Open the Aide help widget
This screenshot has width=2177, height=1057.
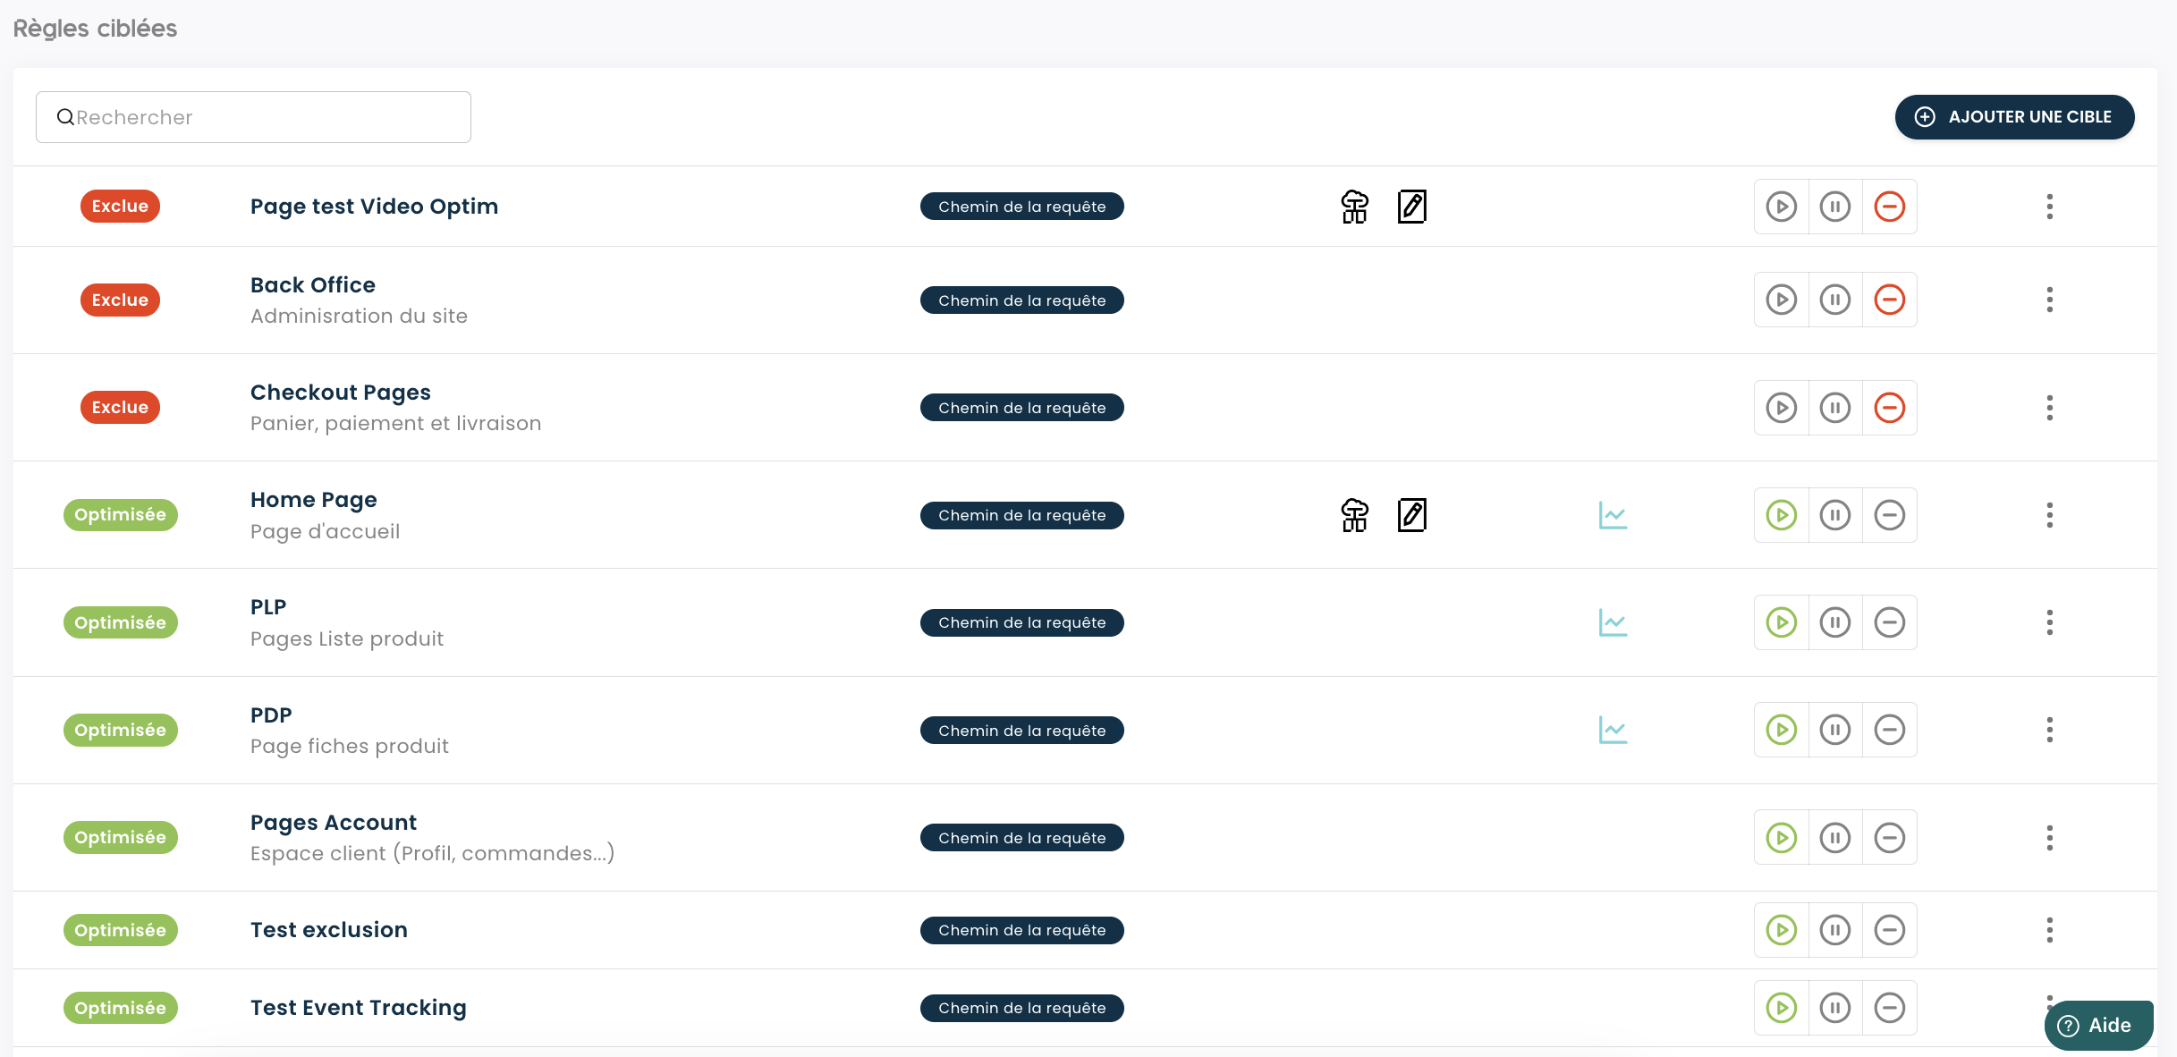(2097, 1026)
